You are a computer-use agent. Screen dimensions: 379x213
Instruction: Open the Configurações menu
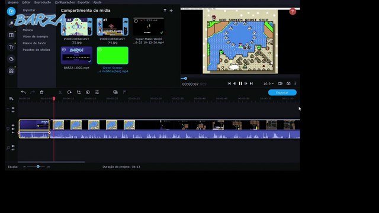point(65,2)
